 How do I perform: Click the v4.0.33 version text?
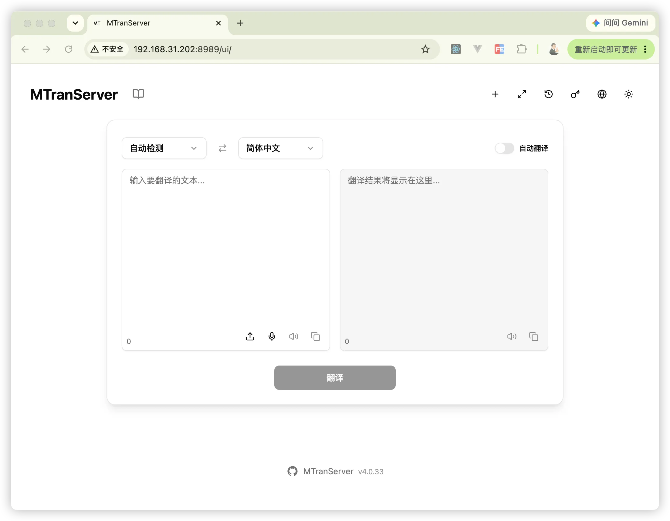(x=371, y=472)
